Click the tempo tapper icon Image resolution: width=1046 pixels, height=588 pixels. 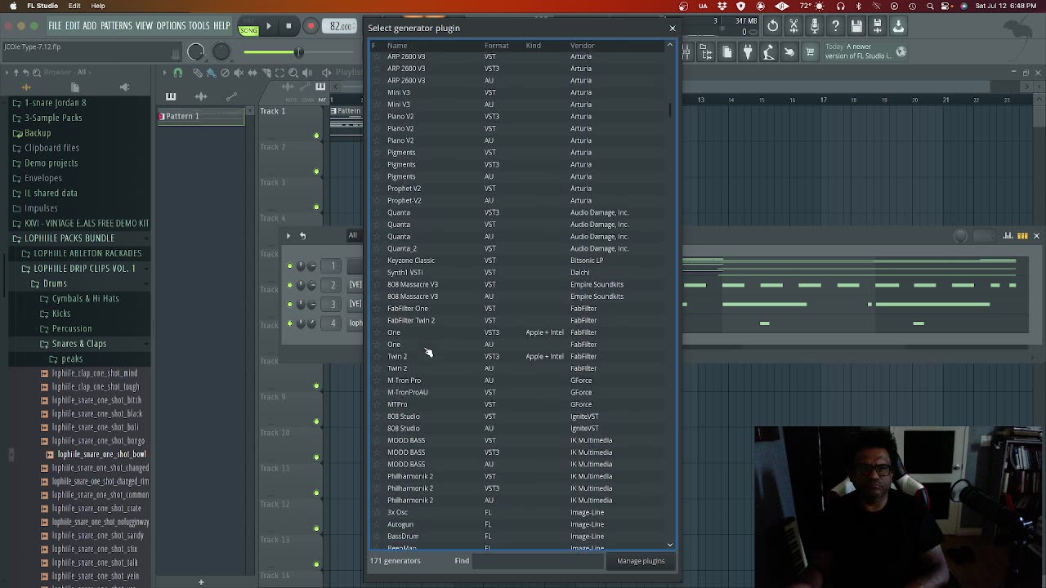pos(769,52)
